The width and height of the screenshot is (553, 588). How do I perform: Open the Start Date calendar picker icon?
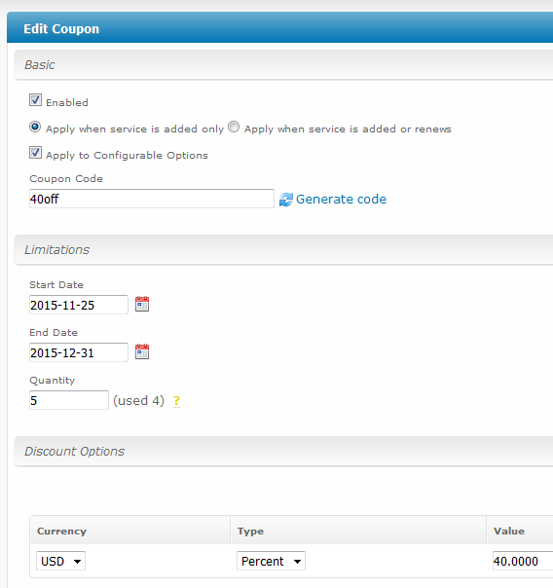point(142,304)
